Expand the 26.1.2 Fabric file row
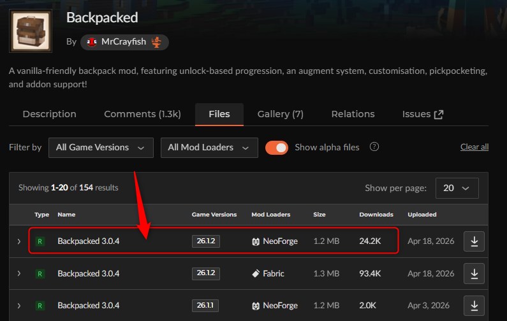 point(19,273)
